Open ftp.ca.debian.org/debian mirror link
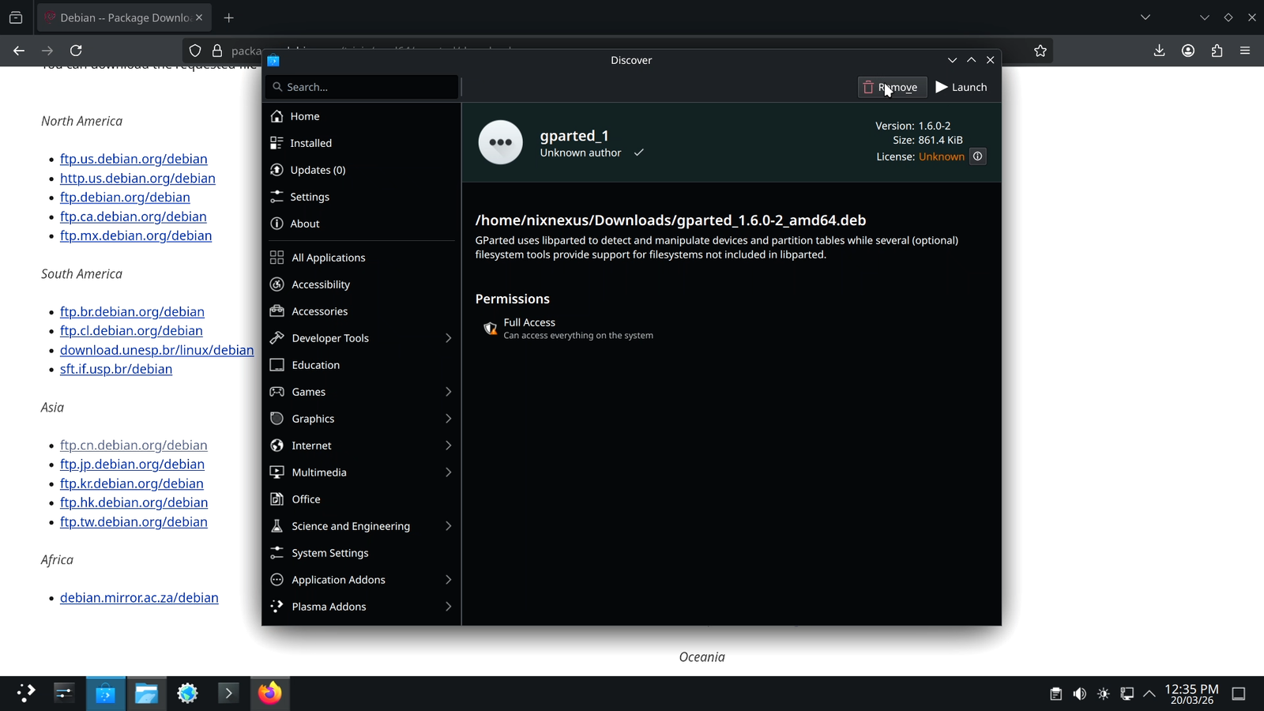Image resolution: width=1264 pixels, height=711 pixels. pyautogui.click(x=134, y=216)
